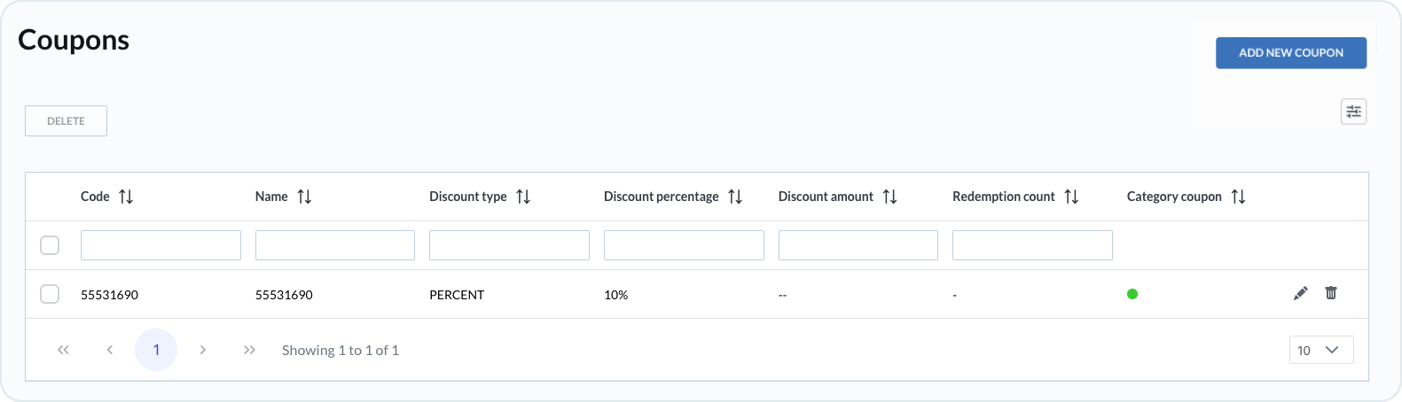Sort by Discount type arrows
The image size is (1402, 402).
[523, 197]
